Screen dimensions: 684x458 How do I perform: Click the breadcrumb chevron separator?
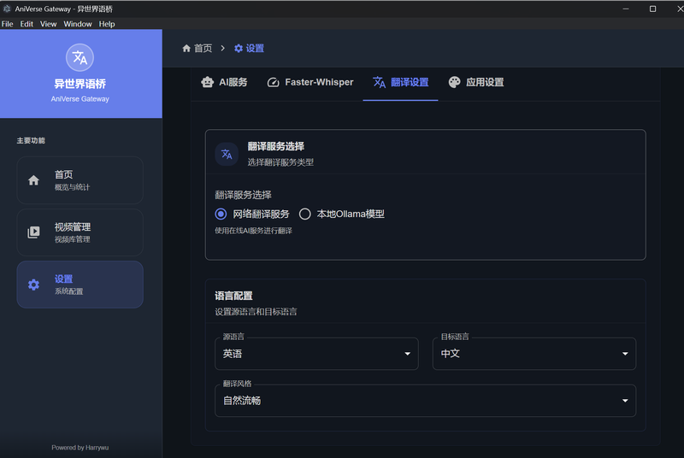coord(223,48)
